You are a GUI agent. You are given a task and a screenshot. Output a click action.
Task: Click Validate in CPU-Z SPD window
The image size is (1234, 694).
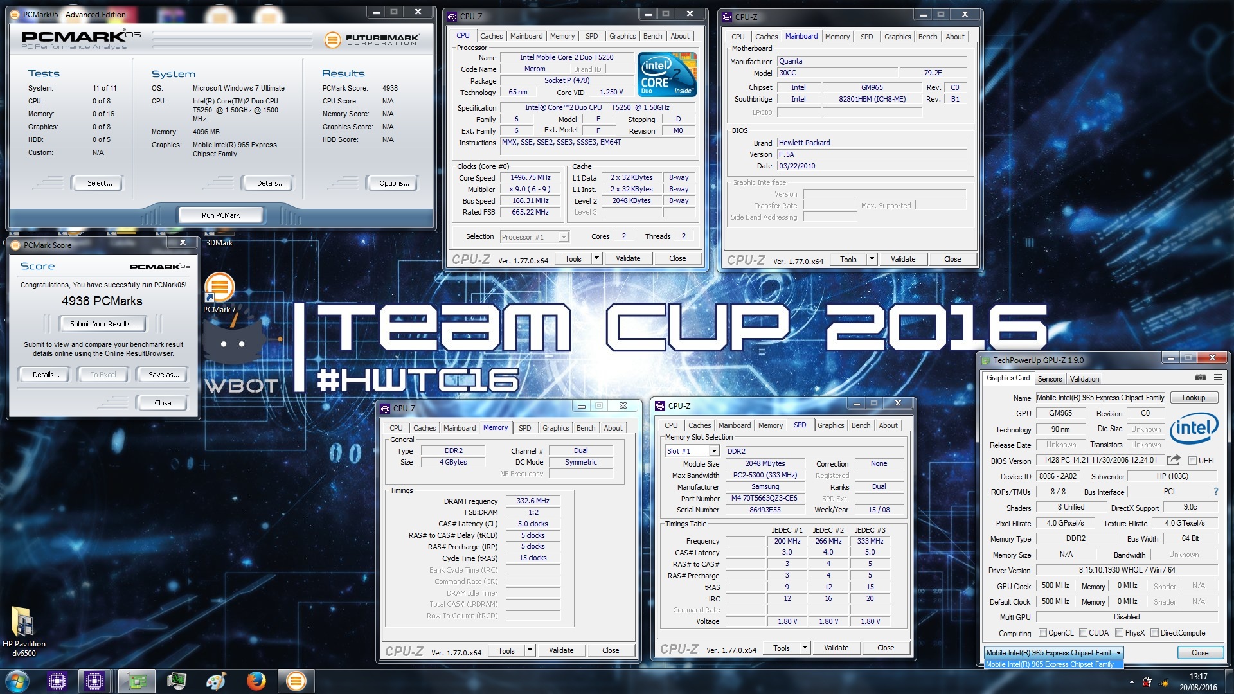(836, 648)
